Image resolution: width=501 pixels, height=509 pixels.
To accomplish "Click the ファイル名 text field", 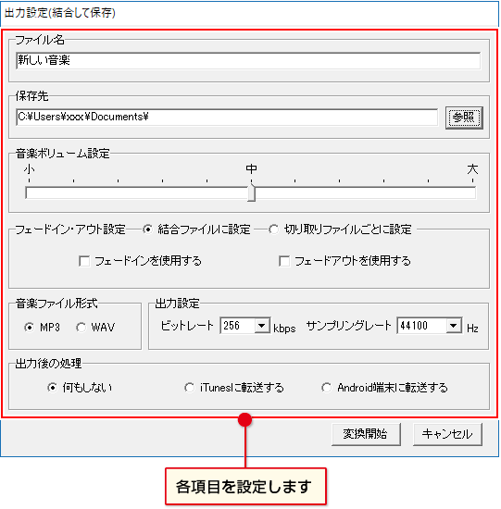I will 248,61.
